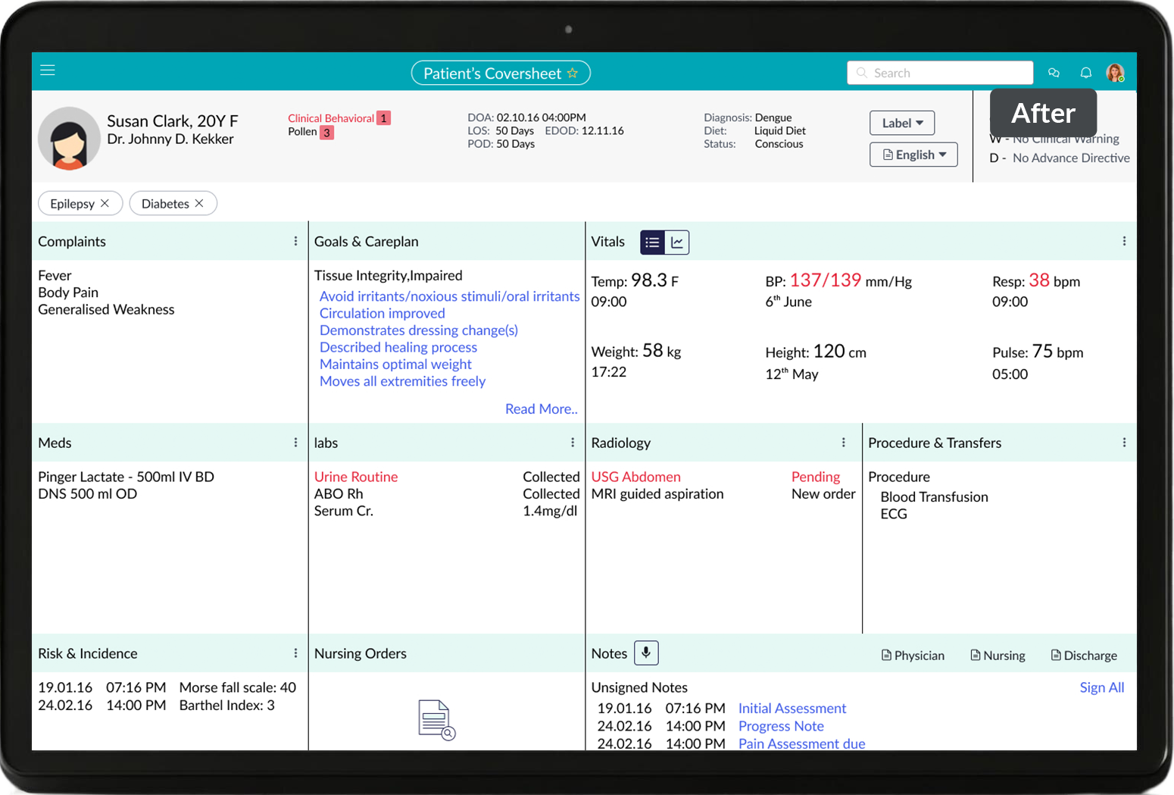The image size is (1174, 795).
Task: Switch Vitals to list view
Action: [x=652, y=243]
